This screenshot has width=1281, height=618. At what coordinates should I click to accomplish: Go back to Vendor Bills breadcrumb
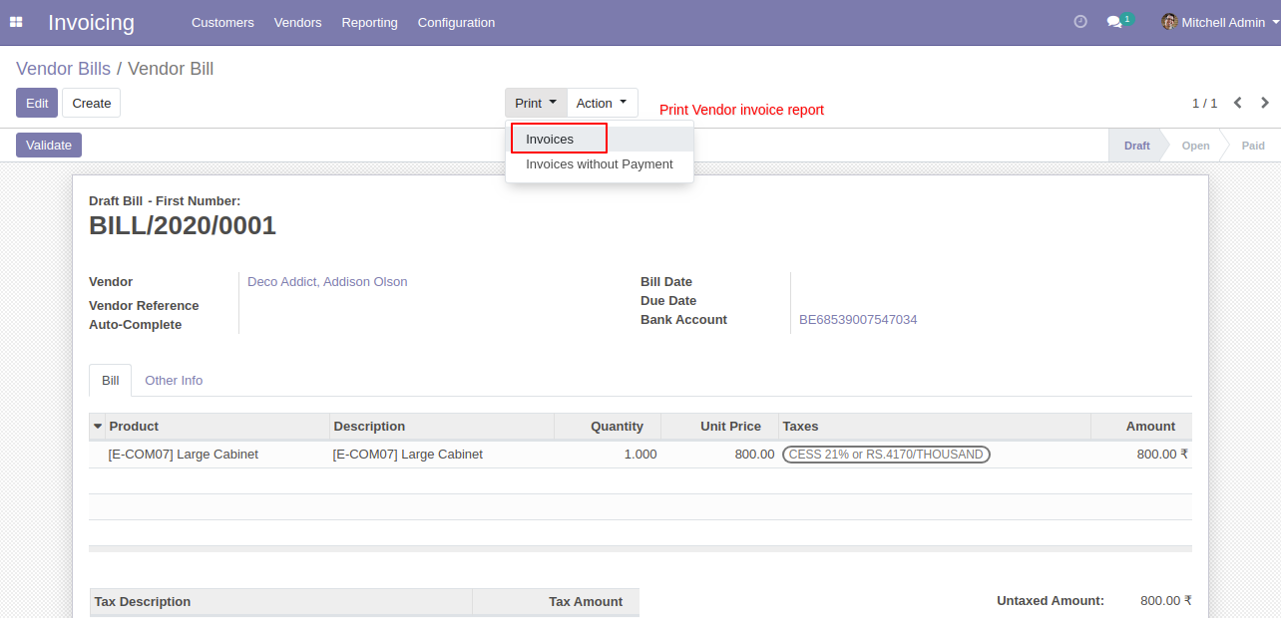point(64,69)
